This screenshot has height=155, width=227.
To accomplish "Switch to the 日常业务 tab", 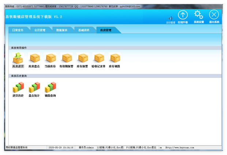I will (x=17, y=30).
